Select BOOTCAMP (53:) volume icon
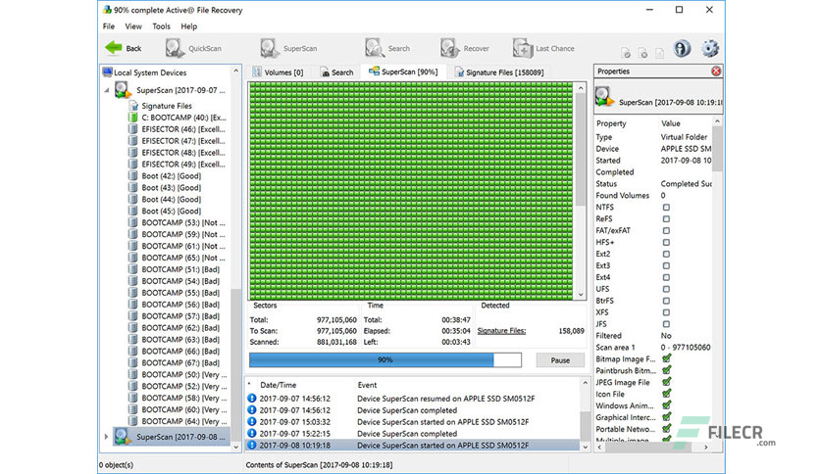 [132, 222]
